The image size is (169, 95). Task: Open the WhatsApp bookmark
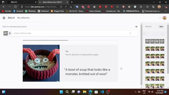[x=30, y=11]
